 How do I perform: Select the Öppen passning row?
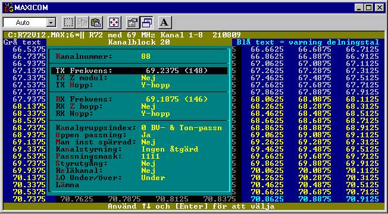(x=139, y=135)
